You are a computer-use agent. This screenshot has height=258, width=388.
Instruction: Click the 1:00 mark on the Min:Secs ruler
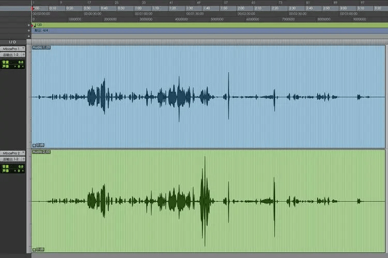pyautogui.click(x=139, y=8)
